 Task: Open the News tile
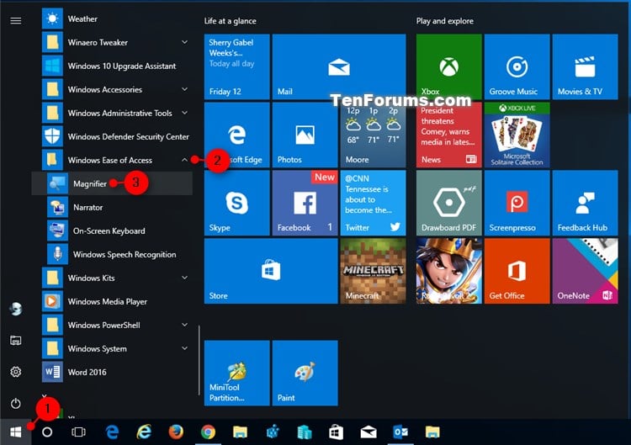coord(448,135)
